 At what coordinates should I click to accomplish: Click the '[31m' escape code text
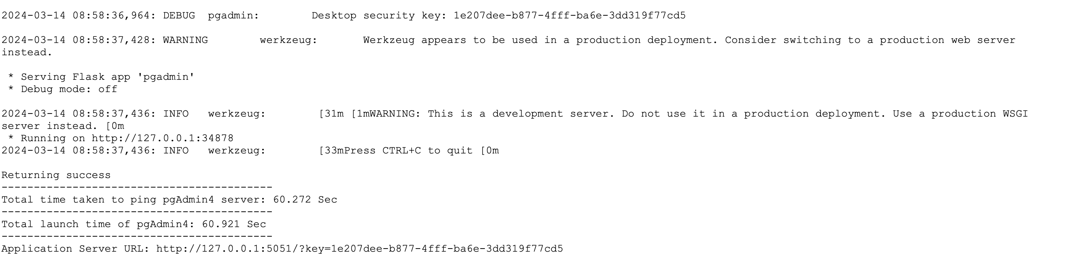pyautogui.click(x=331, y=114)
